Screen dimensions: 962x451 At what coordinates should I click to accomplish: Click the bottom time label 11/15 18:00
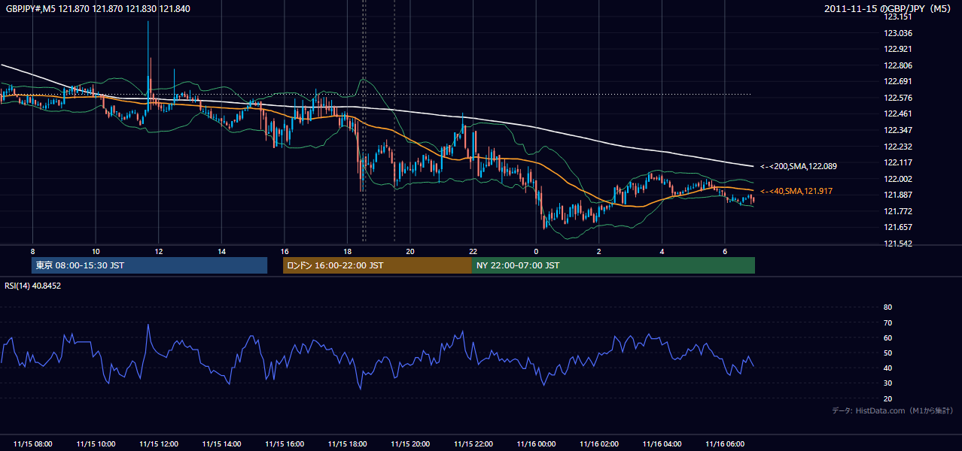coord(347,444)
